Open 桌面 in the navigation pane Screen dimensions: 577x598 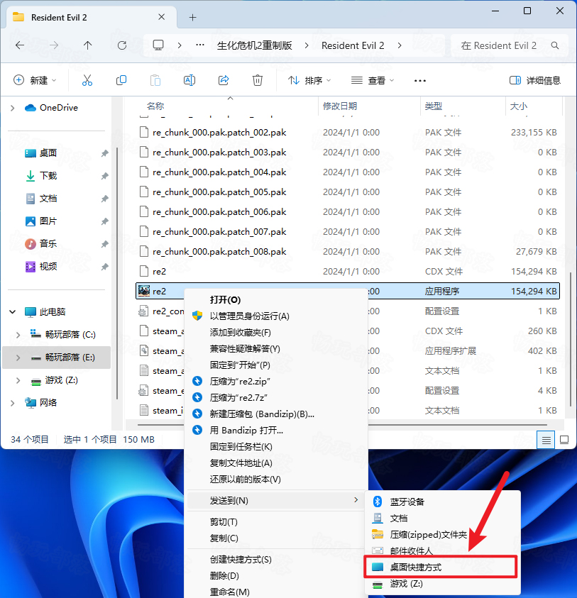(48, 153)
